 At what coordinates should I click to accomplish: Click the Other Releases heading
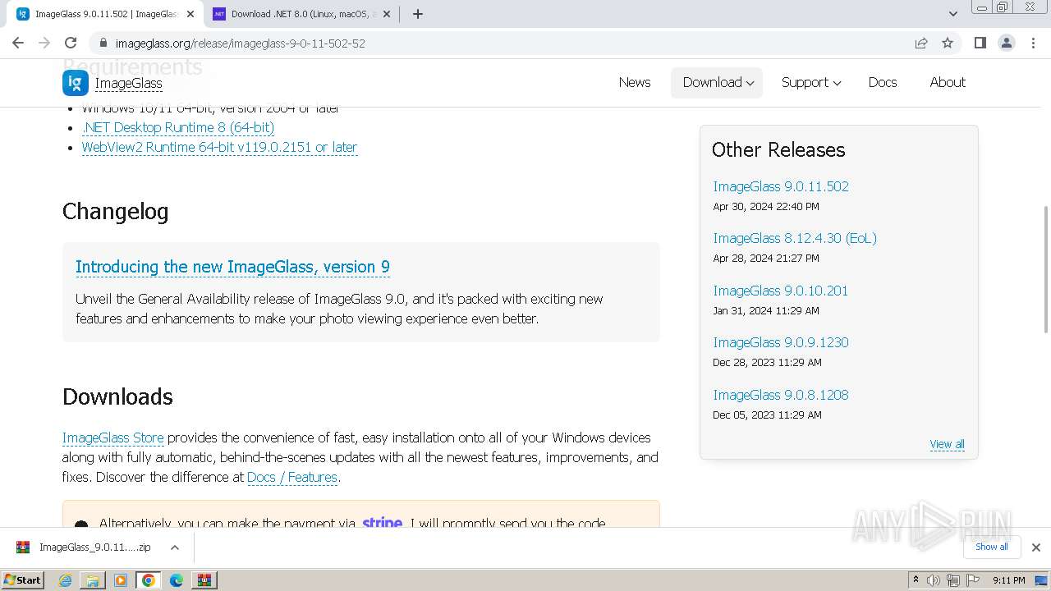tap(778, 149)
